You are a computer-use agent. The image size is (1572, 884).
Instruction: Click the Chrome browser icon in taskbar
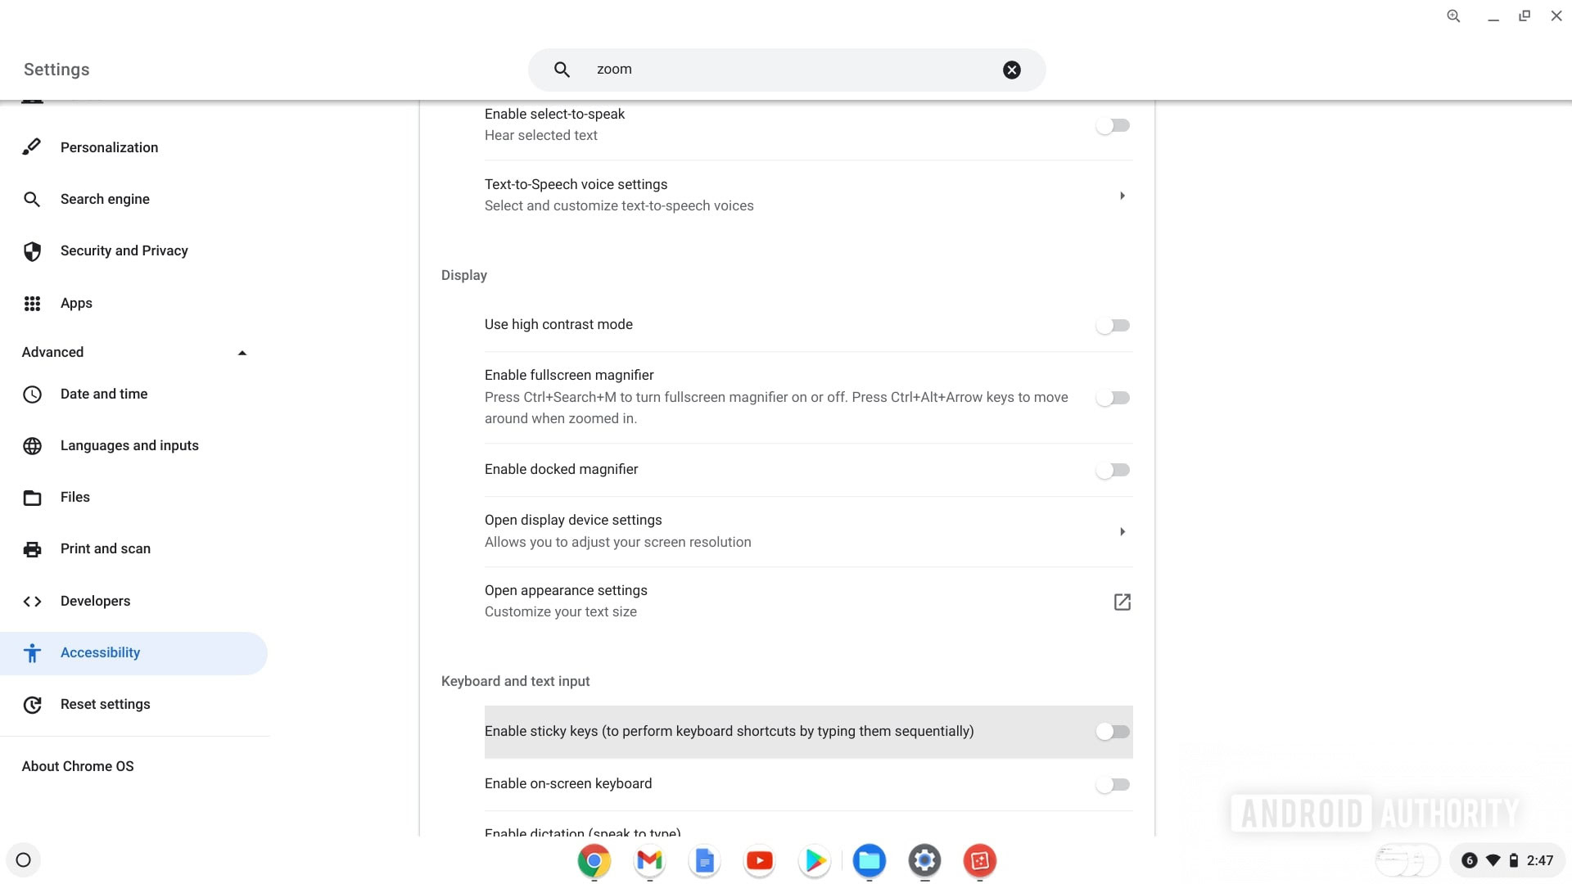(594, 860)
